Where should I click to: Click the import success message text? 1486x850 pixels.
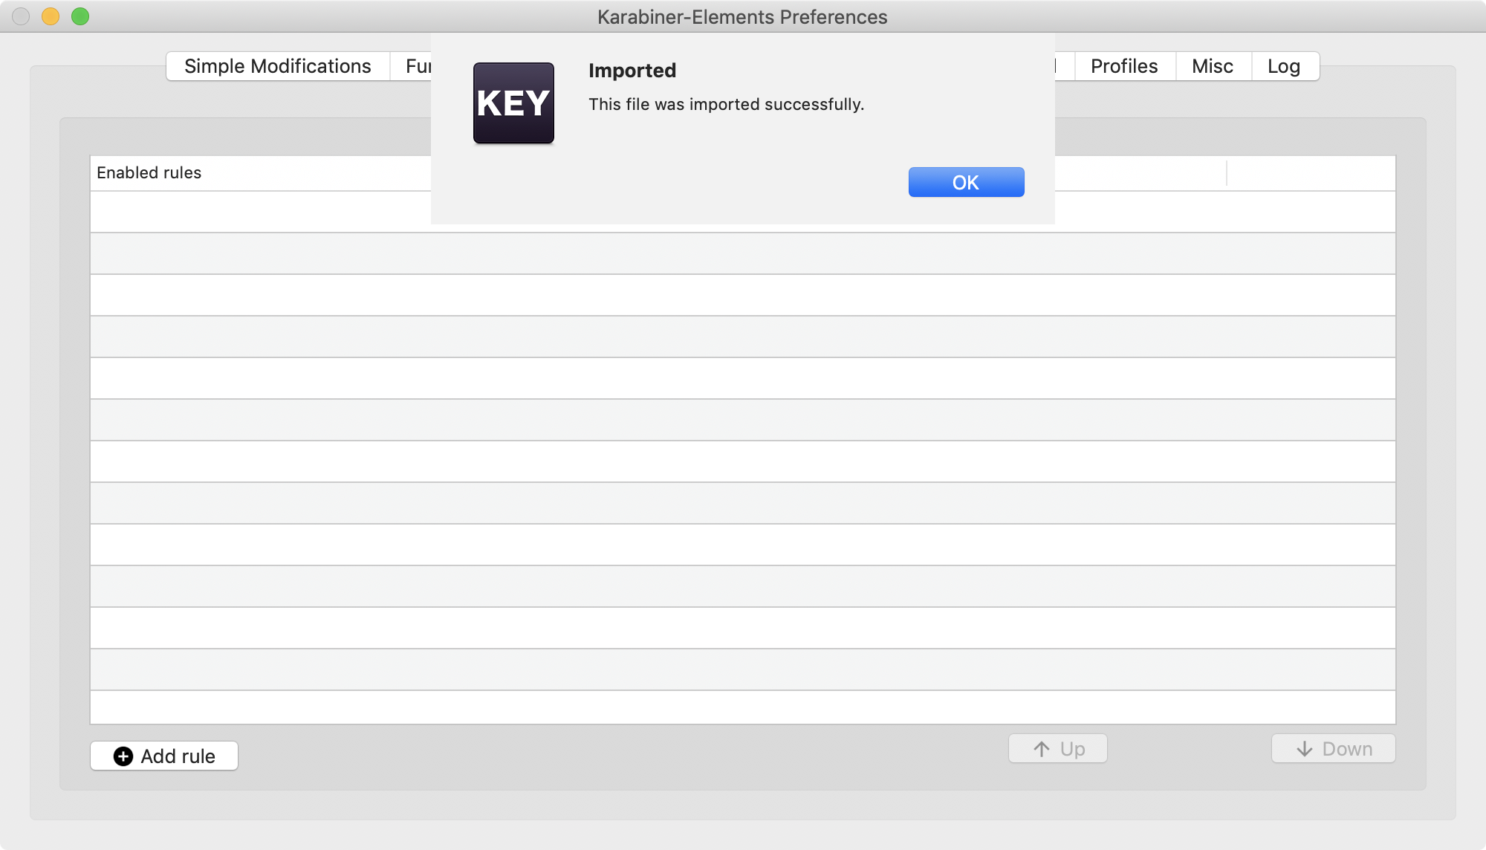point(726,105)
